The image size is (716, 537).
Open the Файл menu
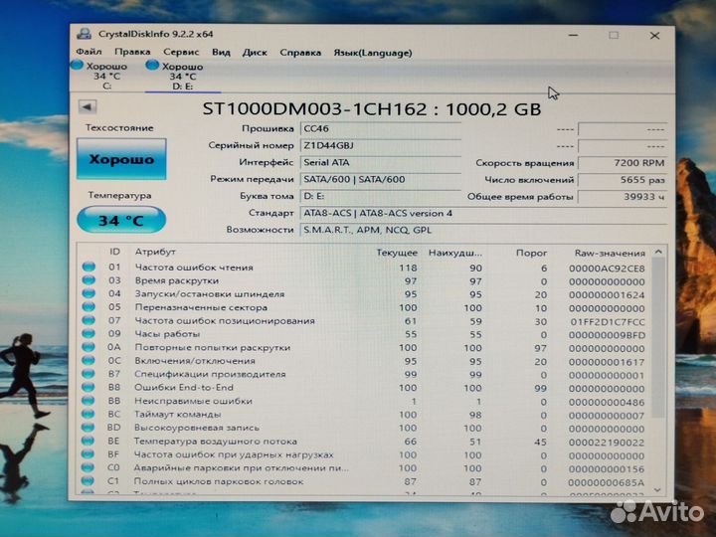[x=89, y=52]
